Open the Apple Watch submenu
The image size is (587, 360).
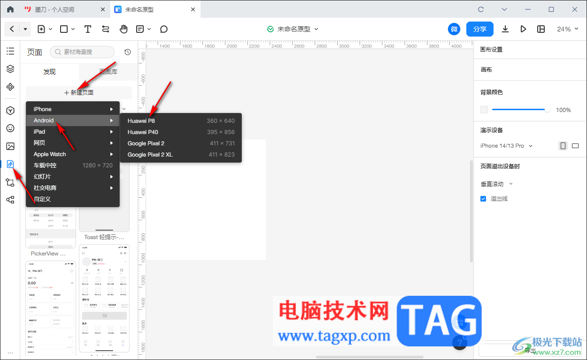(73, 154)
